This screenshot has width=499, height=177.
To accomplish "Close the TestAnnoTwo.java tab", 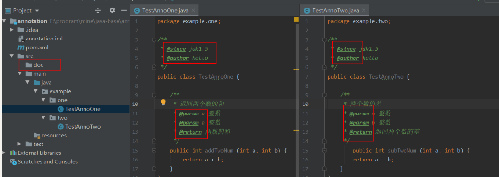I will tap(364, 10).
